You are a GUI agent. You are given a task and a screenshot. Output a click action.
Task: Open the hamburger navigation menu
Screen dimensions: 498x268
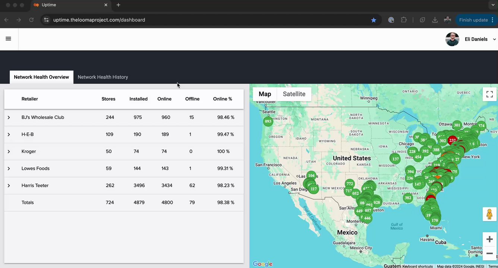[8, 39]
